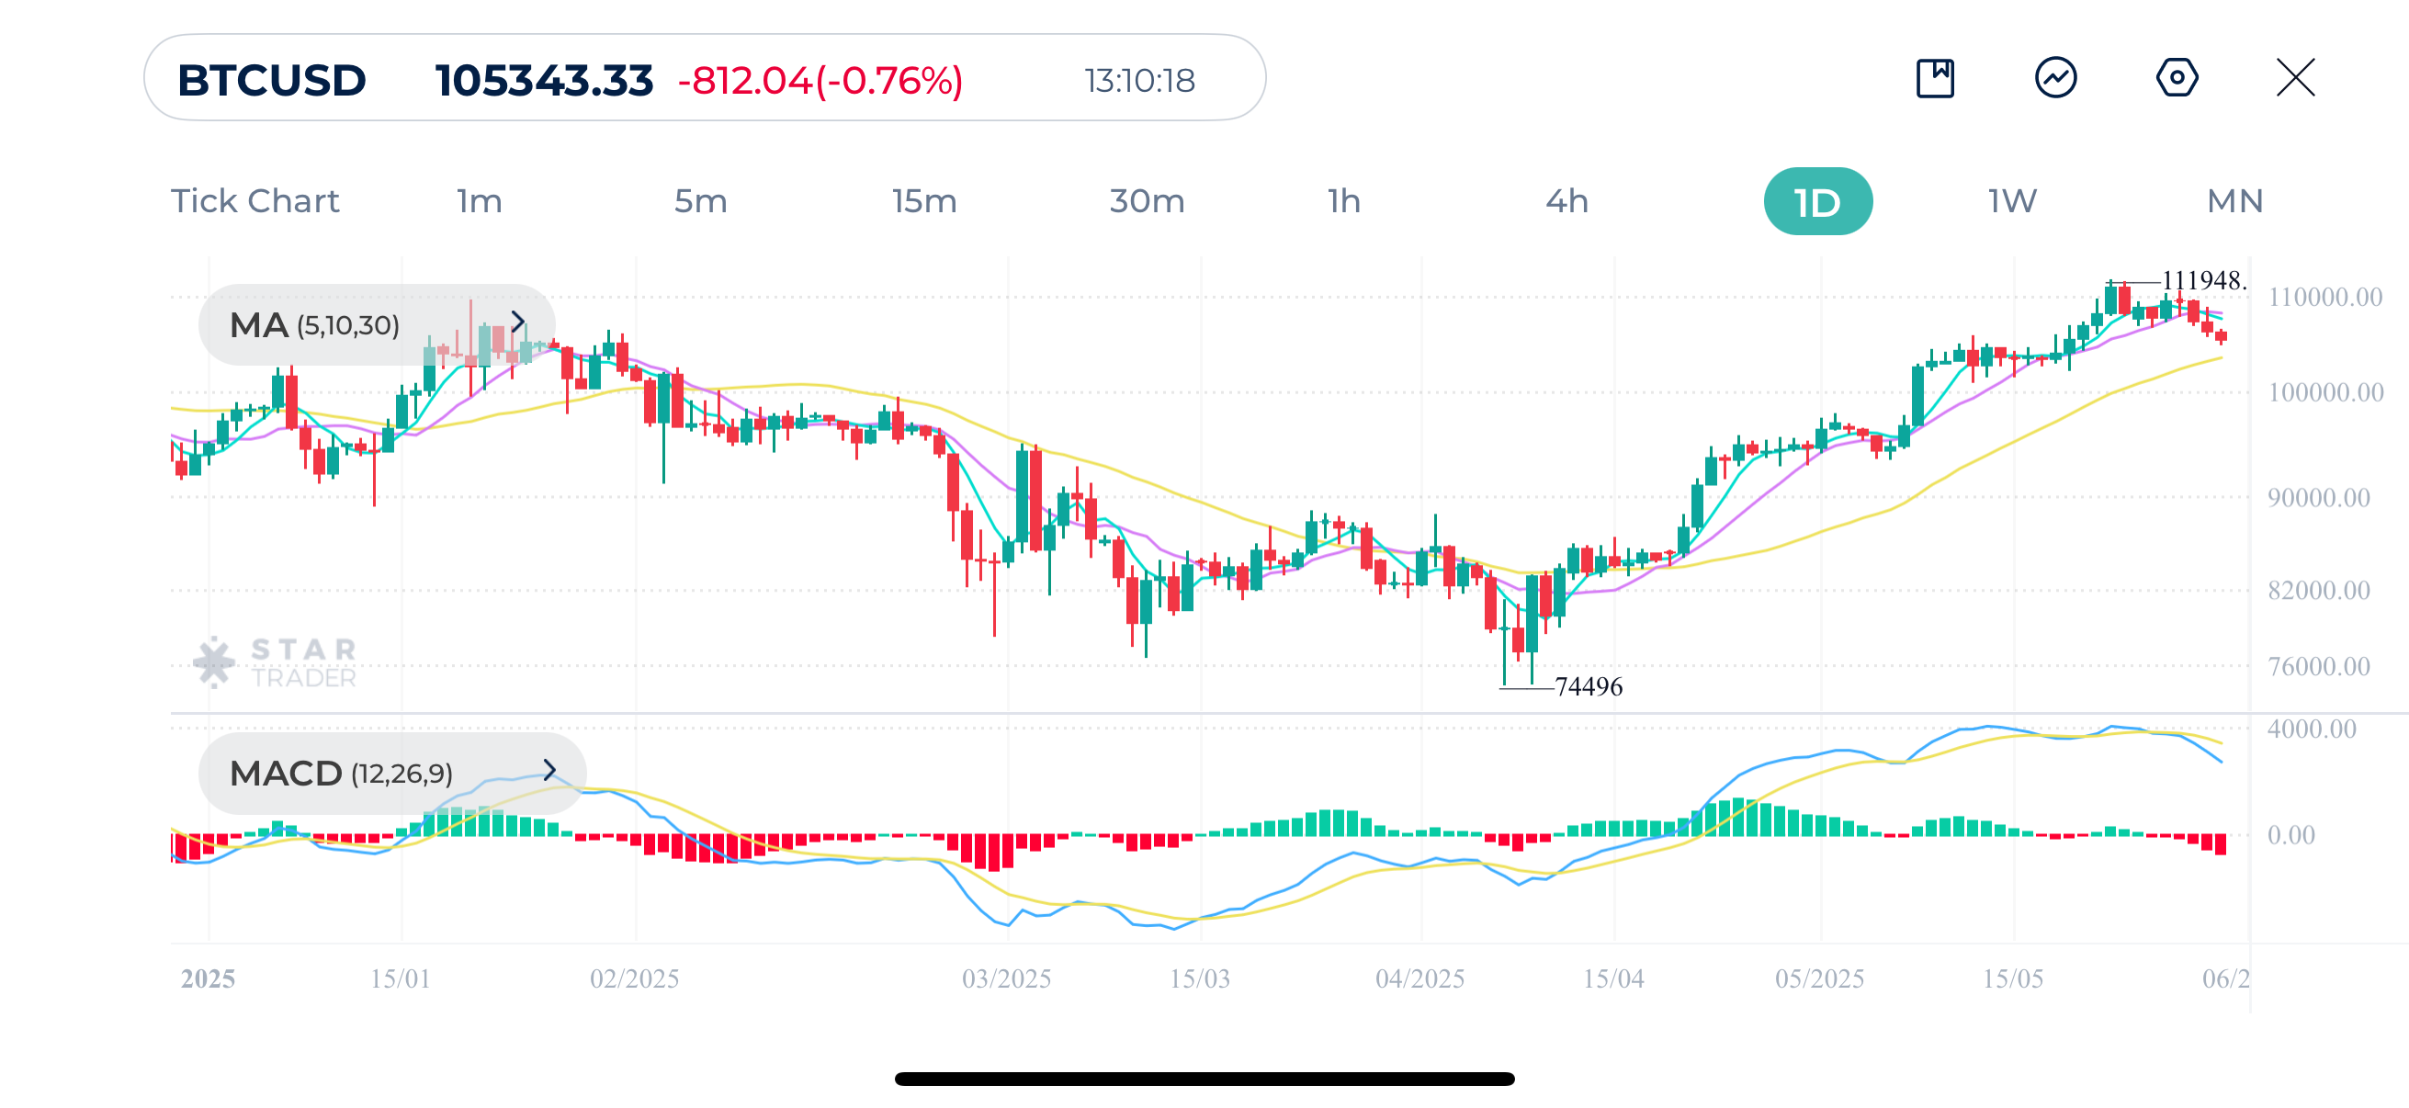Open the MA indicator settings arrow icon
2409x1108 pixels.
pos(521,322)
